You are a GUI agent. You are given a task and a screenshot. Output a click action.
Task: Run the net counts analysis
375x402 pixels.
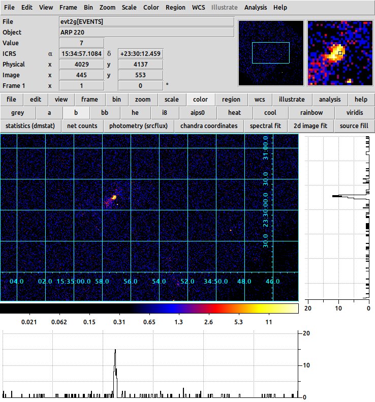82,126
